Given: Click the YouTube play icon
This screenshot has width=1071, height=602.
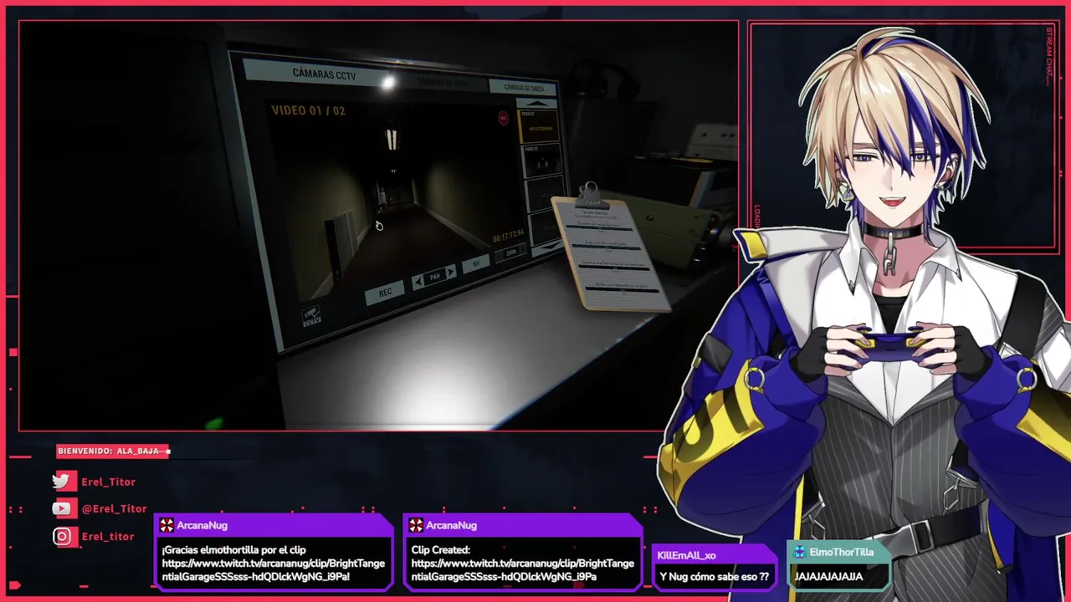Looking at the screenshot, I should click(x=63, y=508).
